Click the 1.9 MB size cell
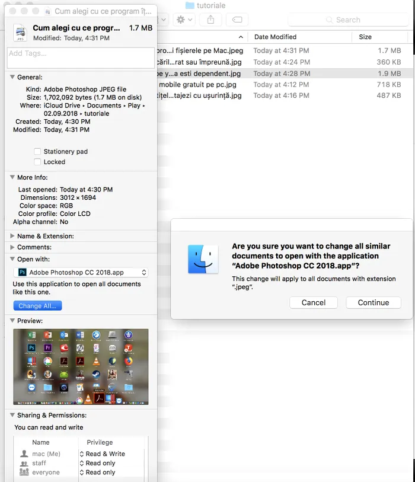Screen dimensions: 415x482 point(389,74)
